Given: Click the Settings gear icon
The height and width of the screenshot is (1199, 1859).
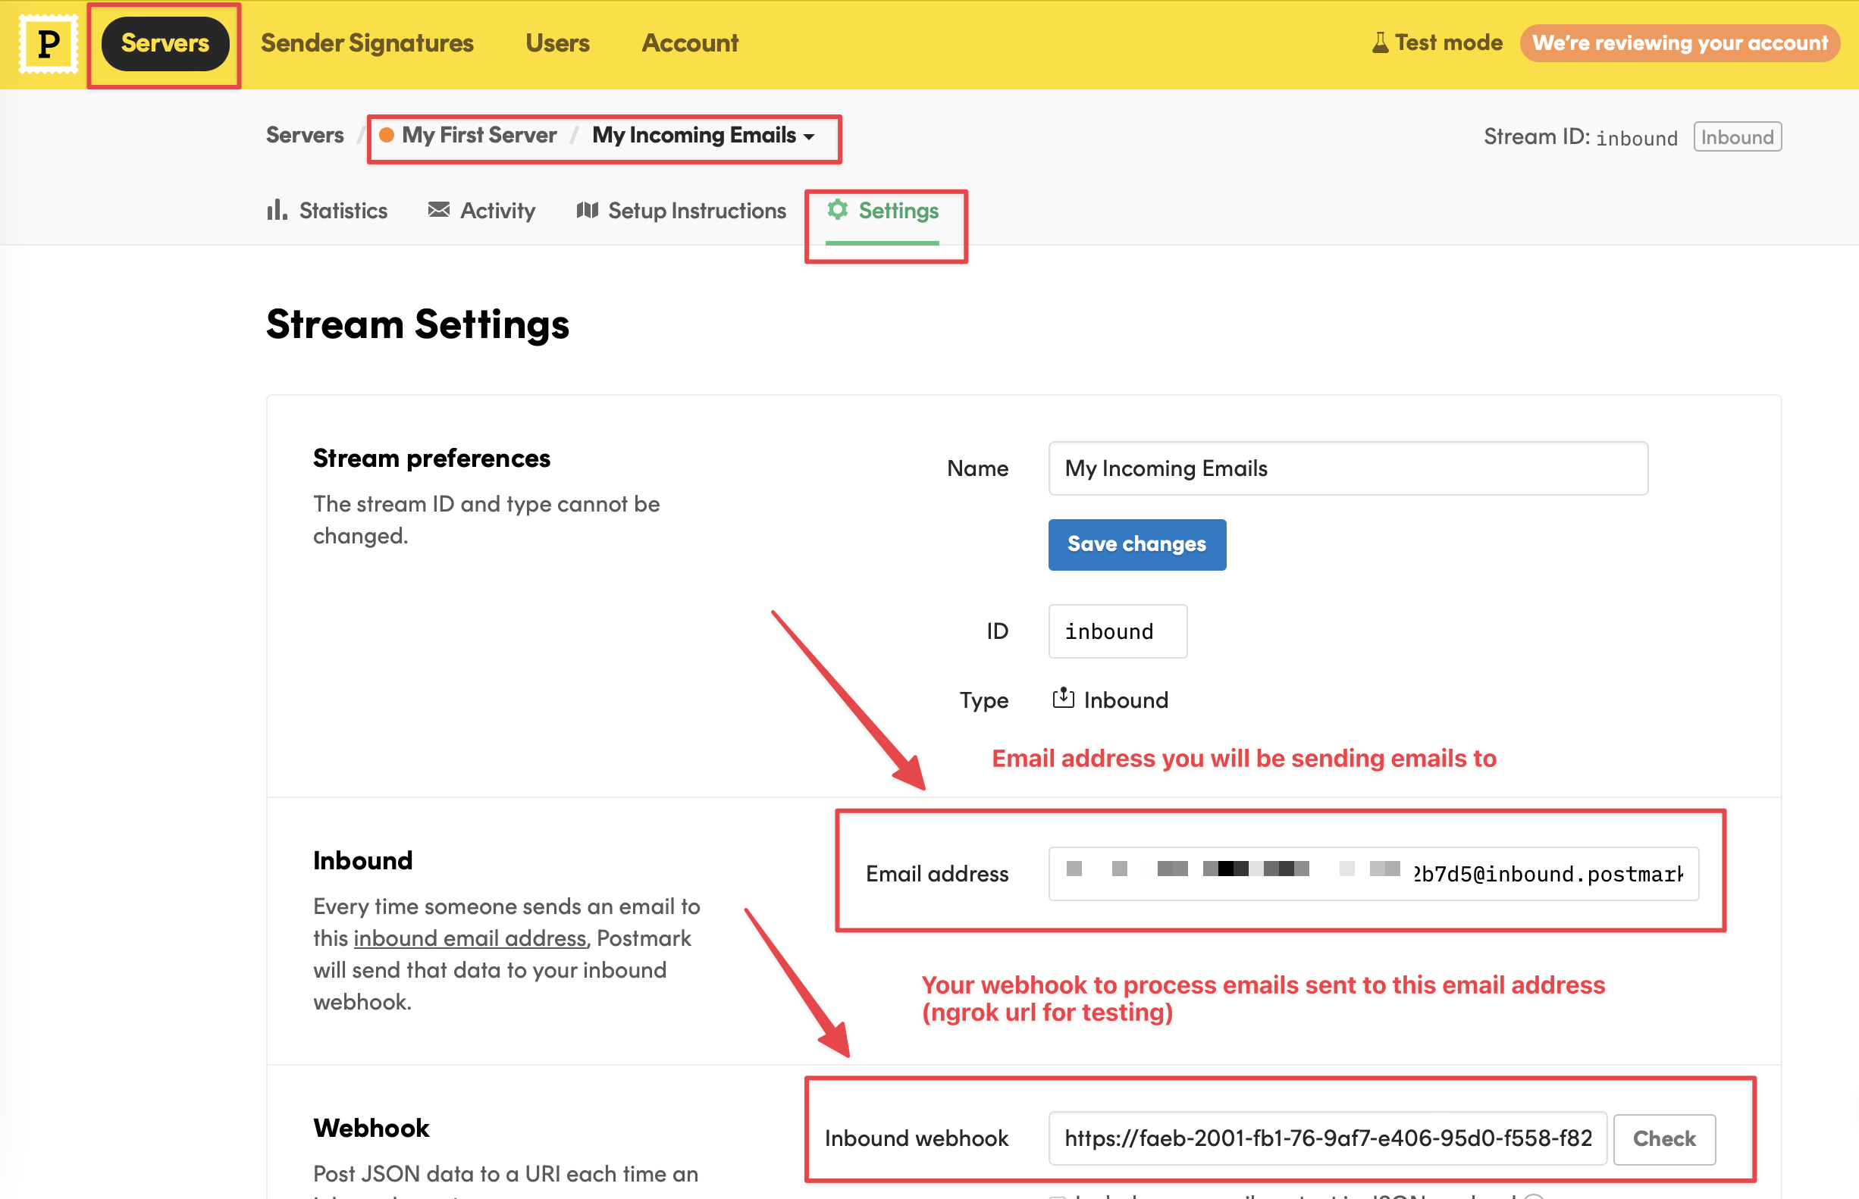Looking at the screenshot, I should pos(837,209).
